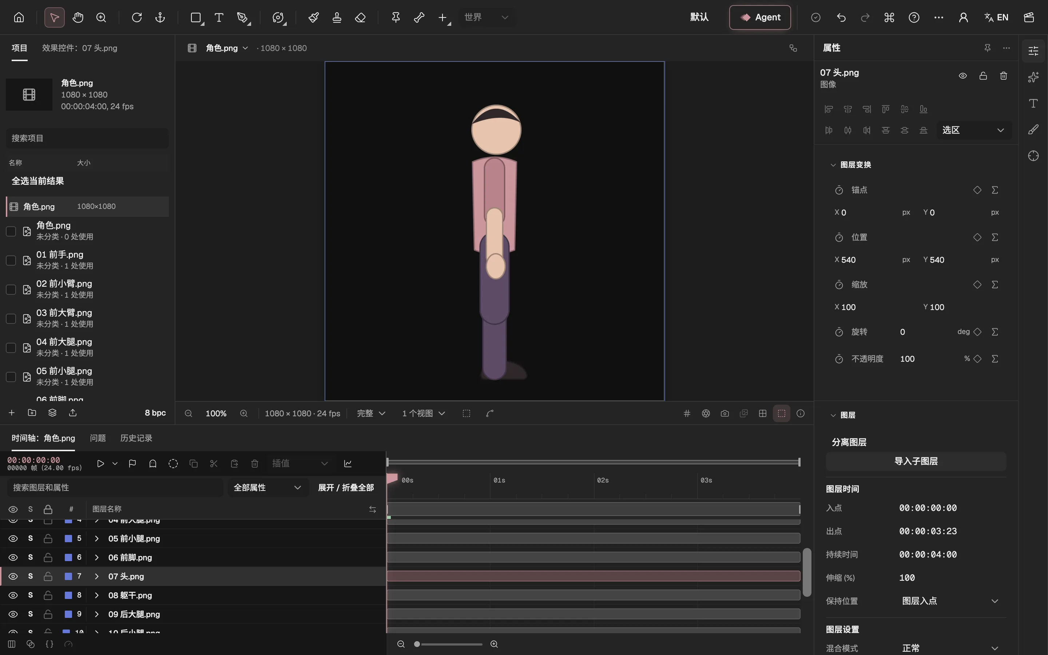Click the new folder icon in project panel
Screen dimensions: 1048x655
tap(32, 413)
